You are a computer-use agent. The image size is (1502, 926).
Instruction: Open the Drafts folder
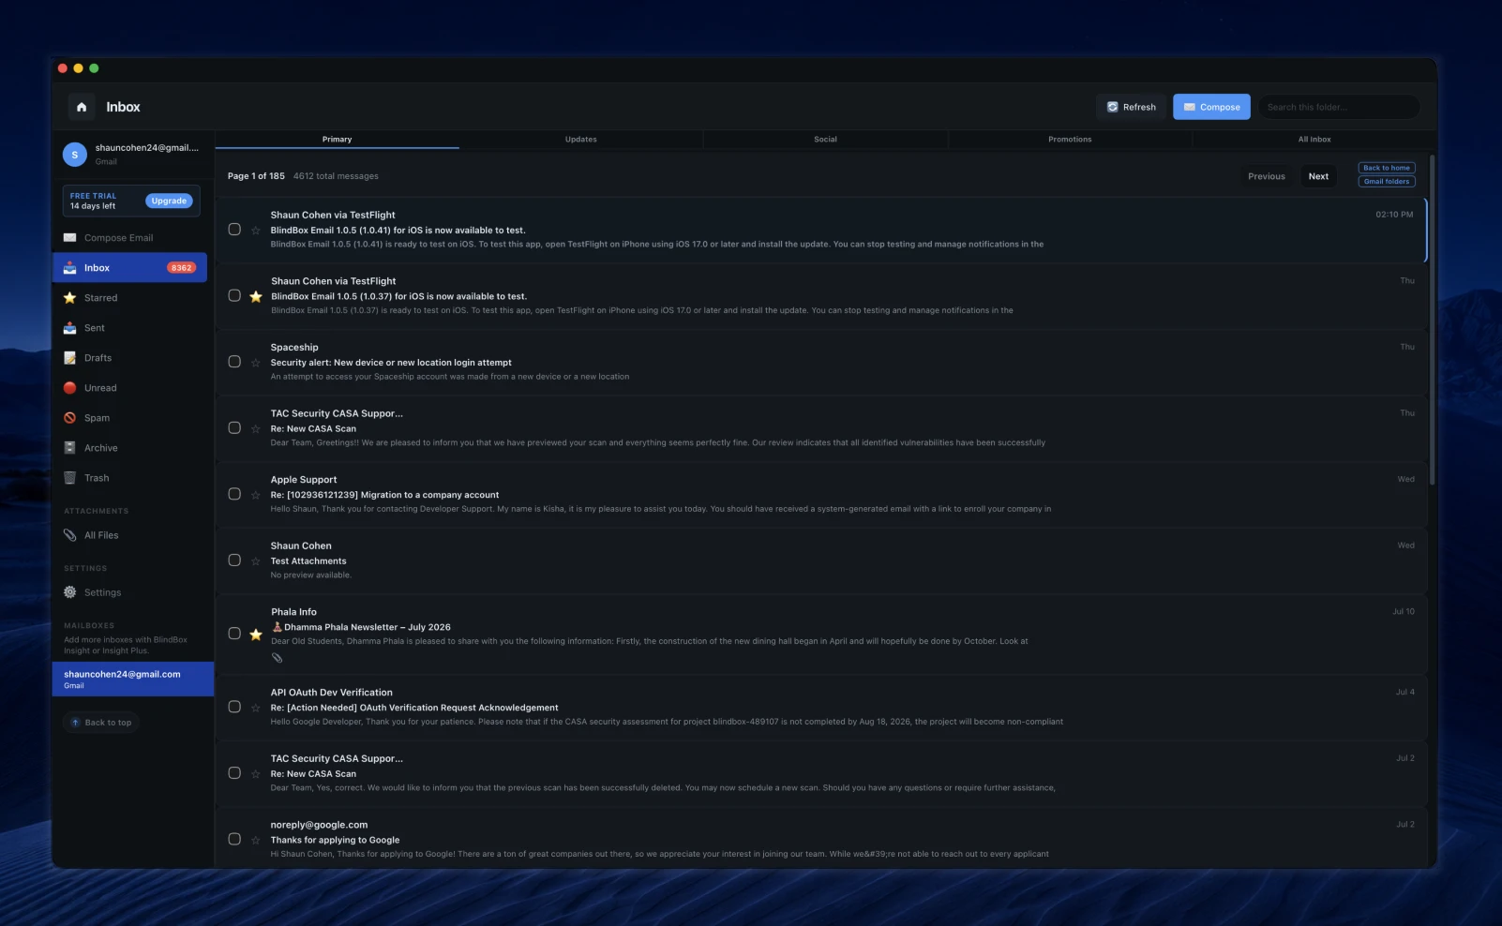tap(129, 358)
